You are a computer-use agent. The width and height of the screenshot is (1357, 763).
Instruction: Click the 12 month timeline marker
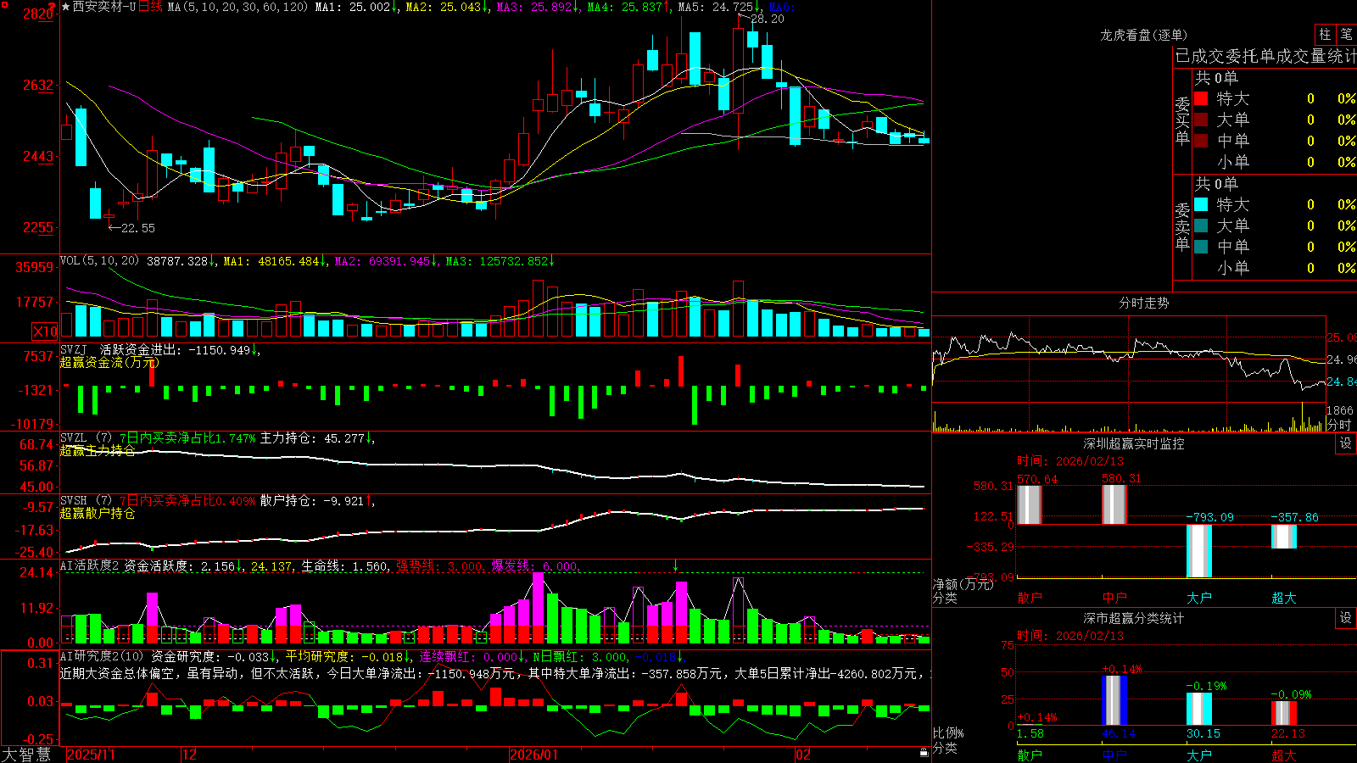coord(190,755)
